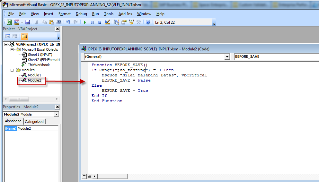Undo the last edit

[x=68, y=22]
